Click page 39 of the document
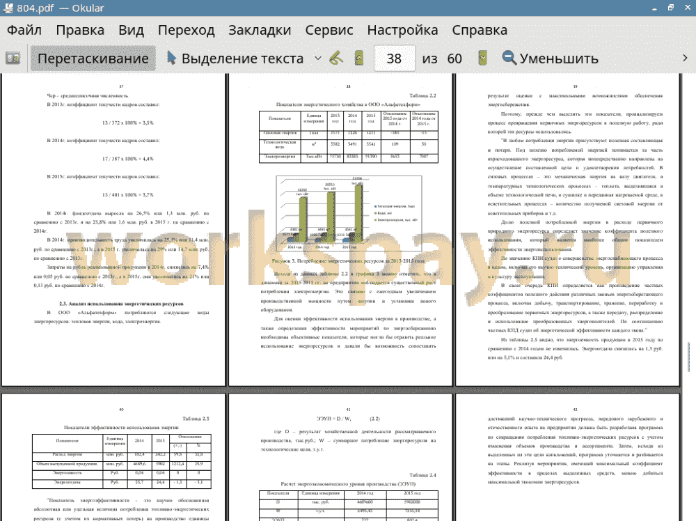Screen dimensions: 696x521 (568, 230)
